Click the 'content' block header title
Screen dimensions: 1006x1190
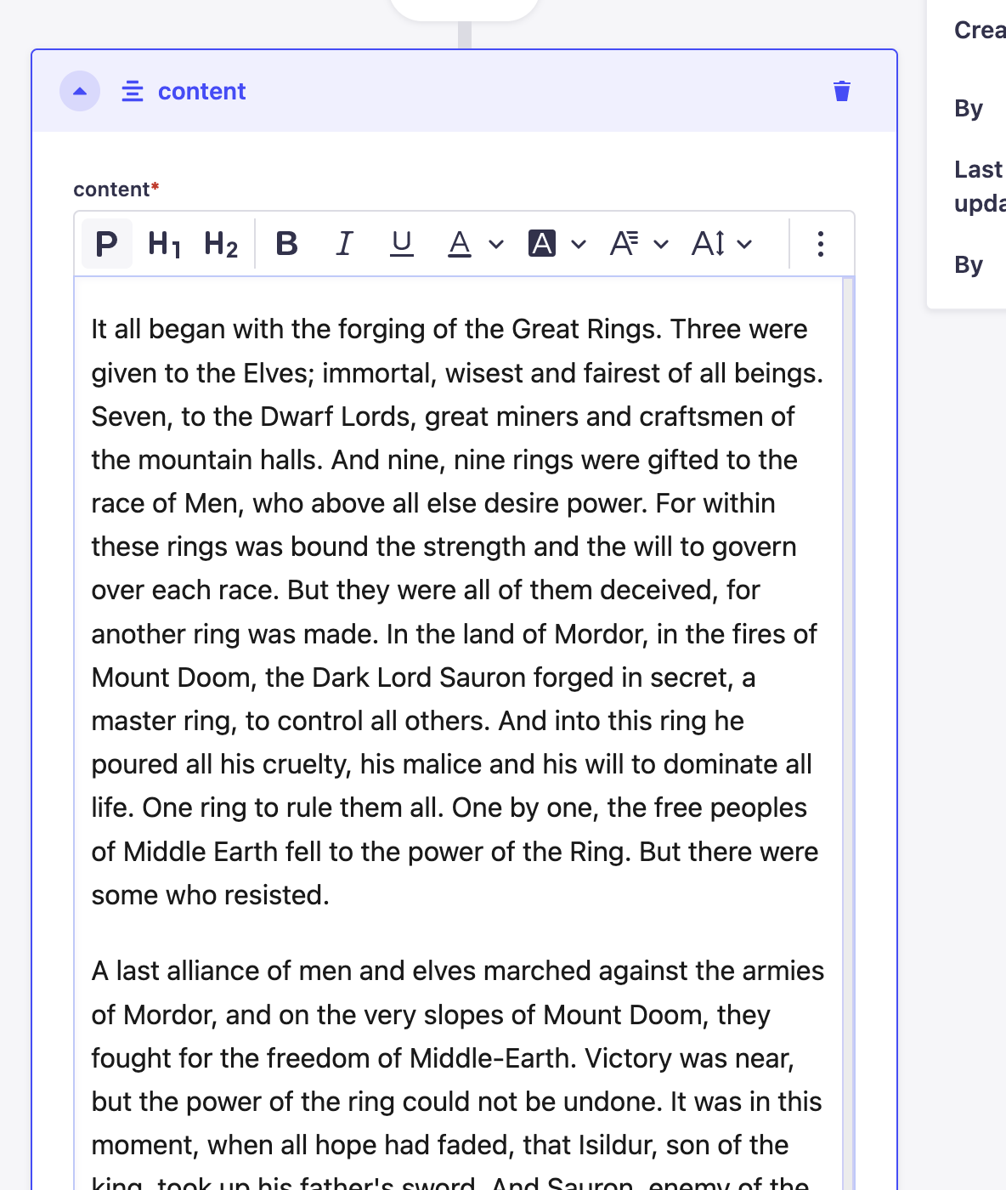coord(201,91)
